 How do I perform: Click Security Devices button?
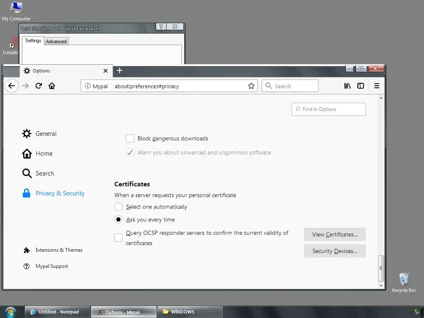(335, 251)
